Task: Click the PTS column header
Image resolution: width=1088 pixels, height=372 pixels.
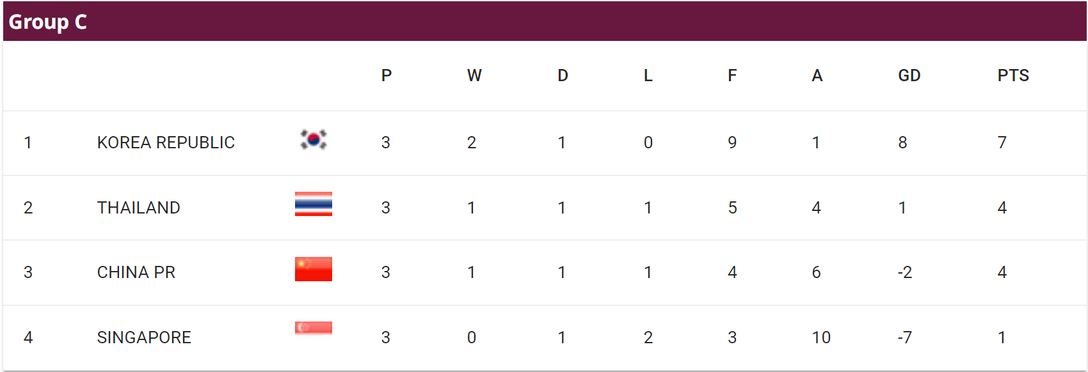Action: (1012, 75)
